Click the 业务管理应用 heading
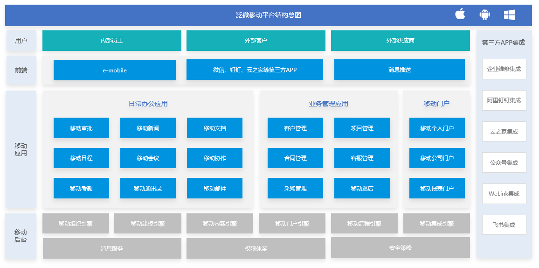The image size is (539, 268). pos(329,104)
